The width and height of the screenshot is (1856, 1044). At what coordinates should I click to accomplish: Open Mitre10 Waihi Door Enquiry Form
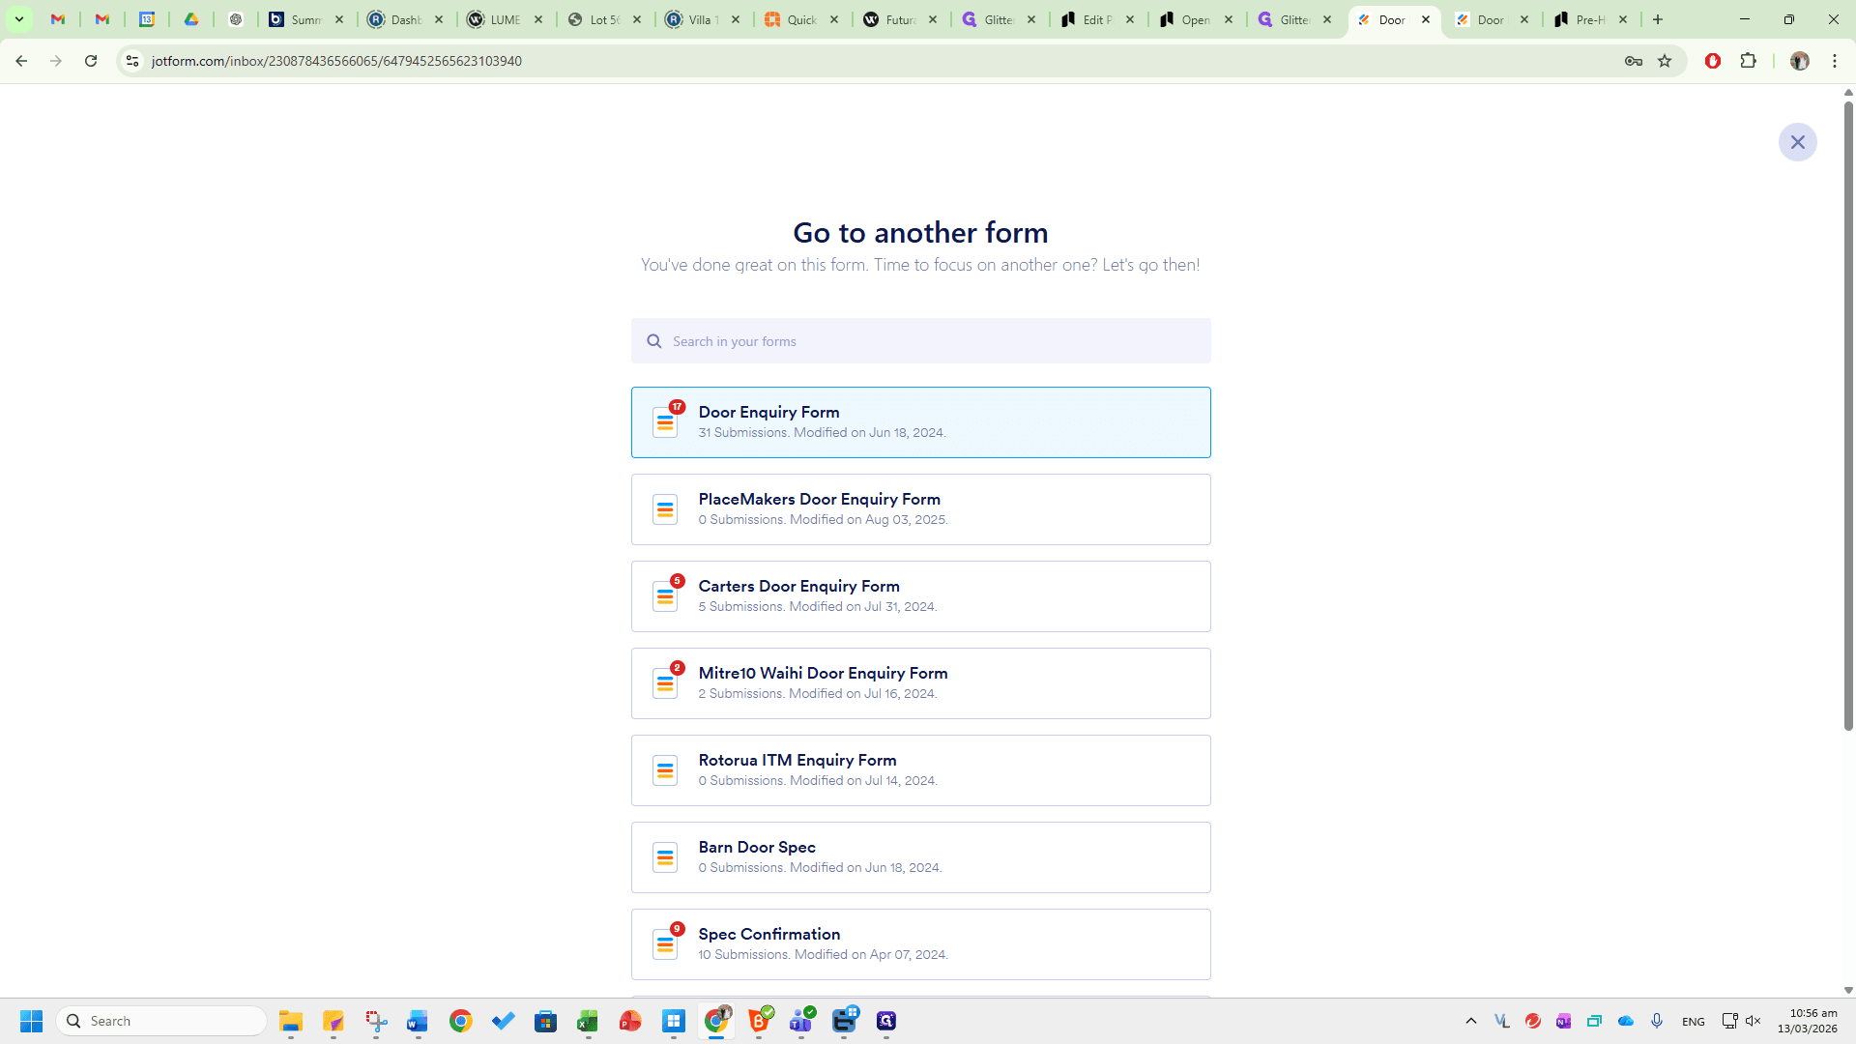tap(920, 683)
